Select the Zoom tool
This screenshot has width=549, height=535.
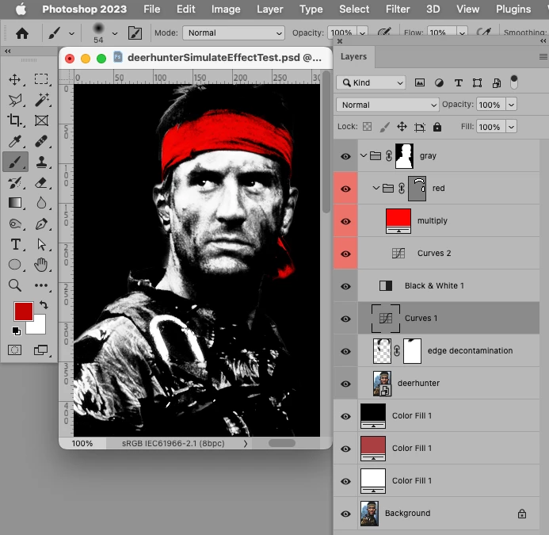pyautogui.click(x=15, y=285)
